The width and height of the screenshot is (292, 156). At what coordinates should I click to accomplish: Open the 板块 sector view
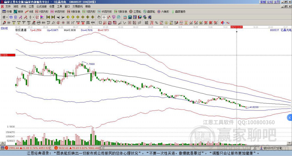(x=18, y=11)
